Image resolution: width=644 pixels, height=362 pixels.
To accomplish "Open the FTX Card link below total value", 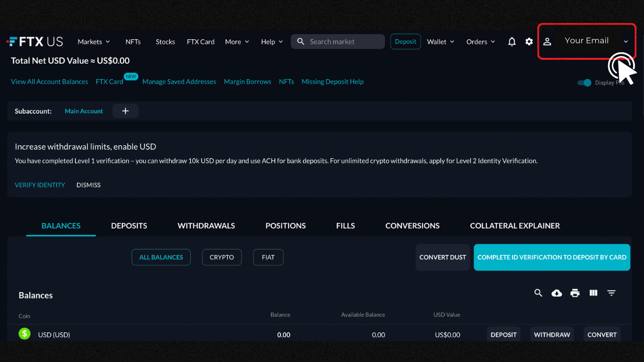I will [110, 81].
